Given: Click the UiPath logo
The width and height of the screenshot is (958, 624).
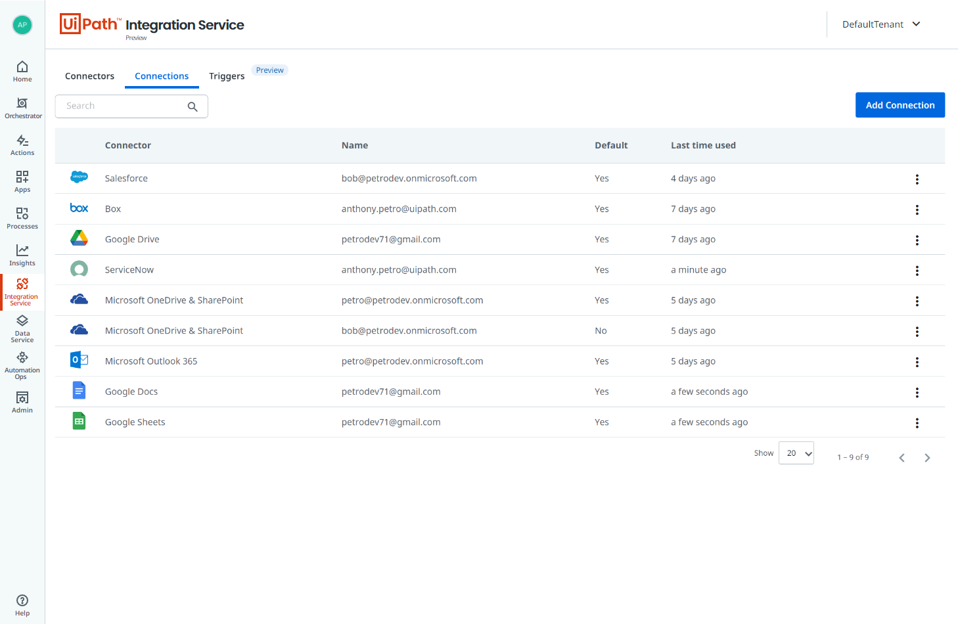Looking at the screenshot, I should coord(91,24).
